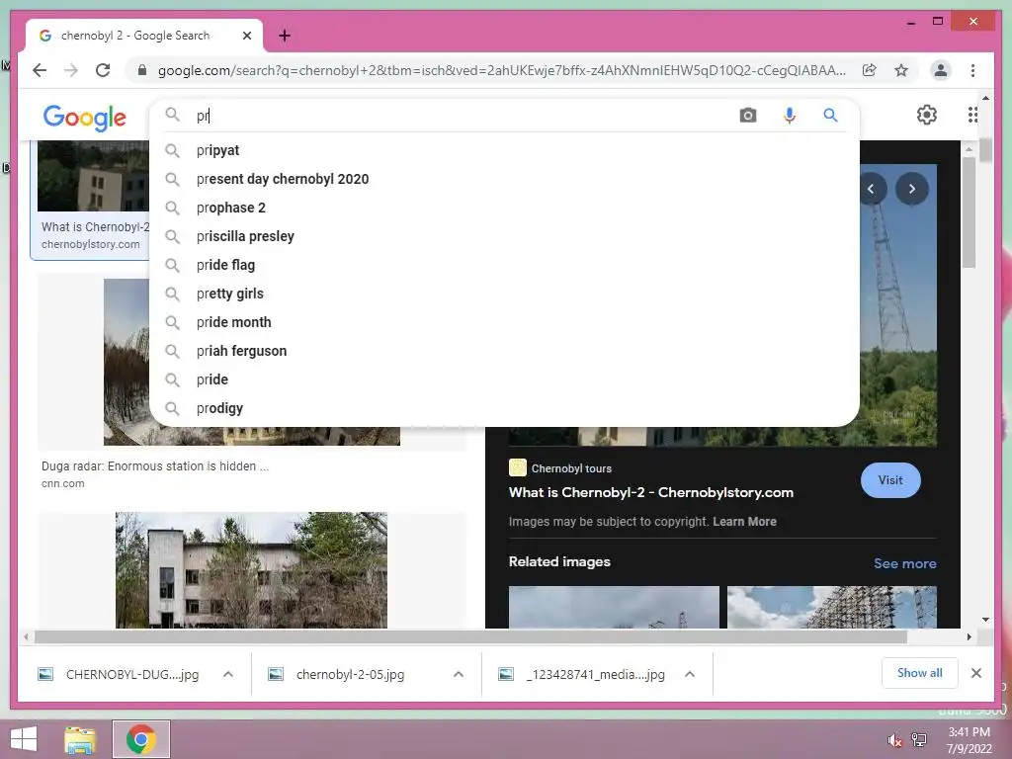
Task: Click the padlock site info icon
Action: coord(142,70)
